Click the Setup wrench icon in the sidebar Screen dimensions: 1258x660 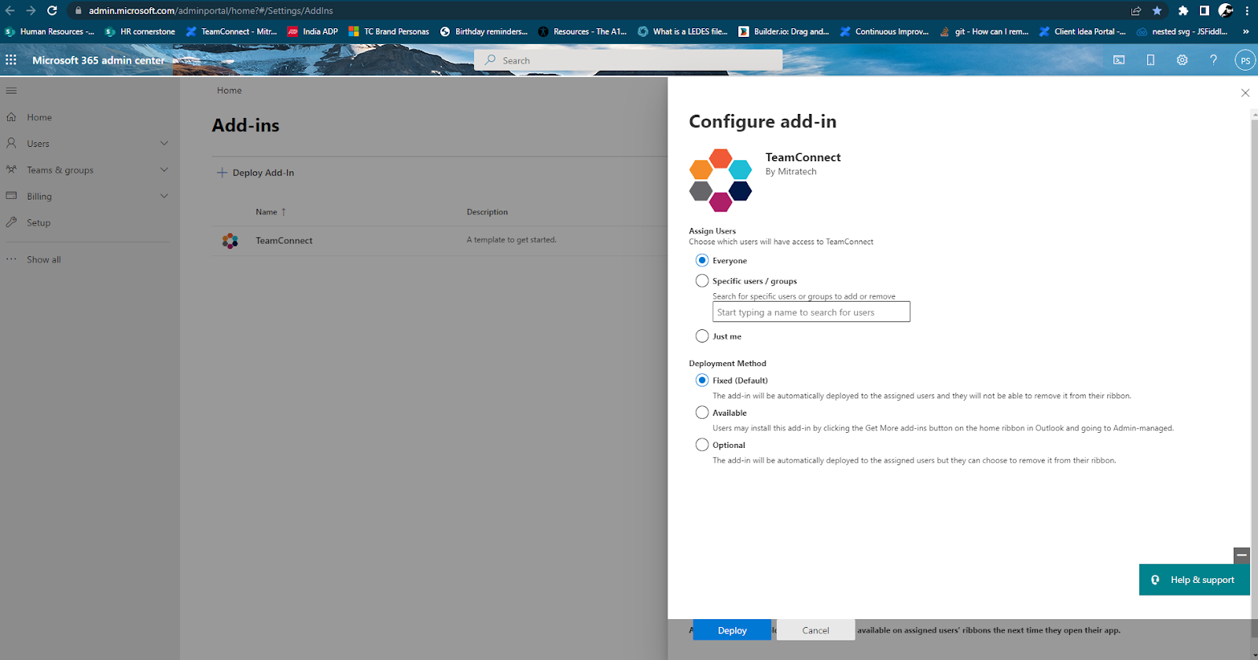[11, 222]
